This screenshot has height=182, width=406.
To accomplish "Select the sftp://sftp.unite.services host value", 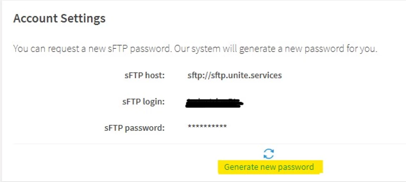I will tap(234, 75).
